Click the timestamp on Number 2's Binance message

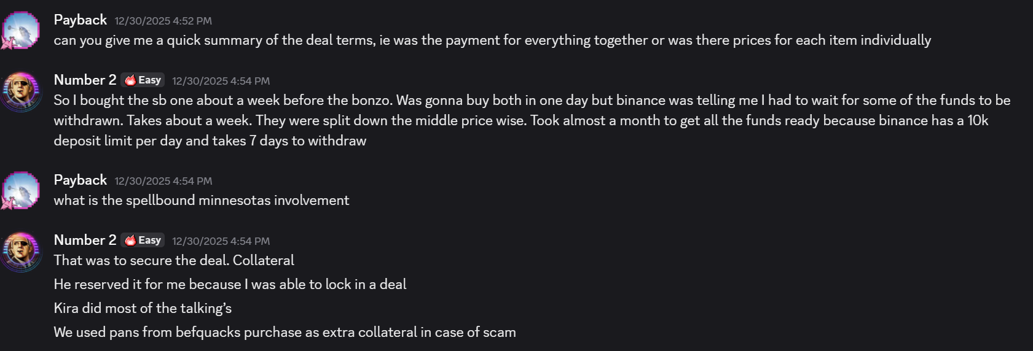point(221,81)
